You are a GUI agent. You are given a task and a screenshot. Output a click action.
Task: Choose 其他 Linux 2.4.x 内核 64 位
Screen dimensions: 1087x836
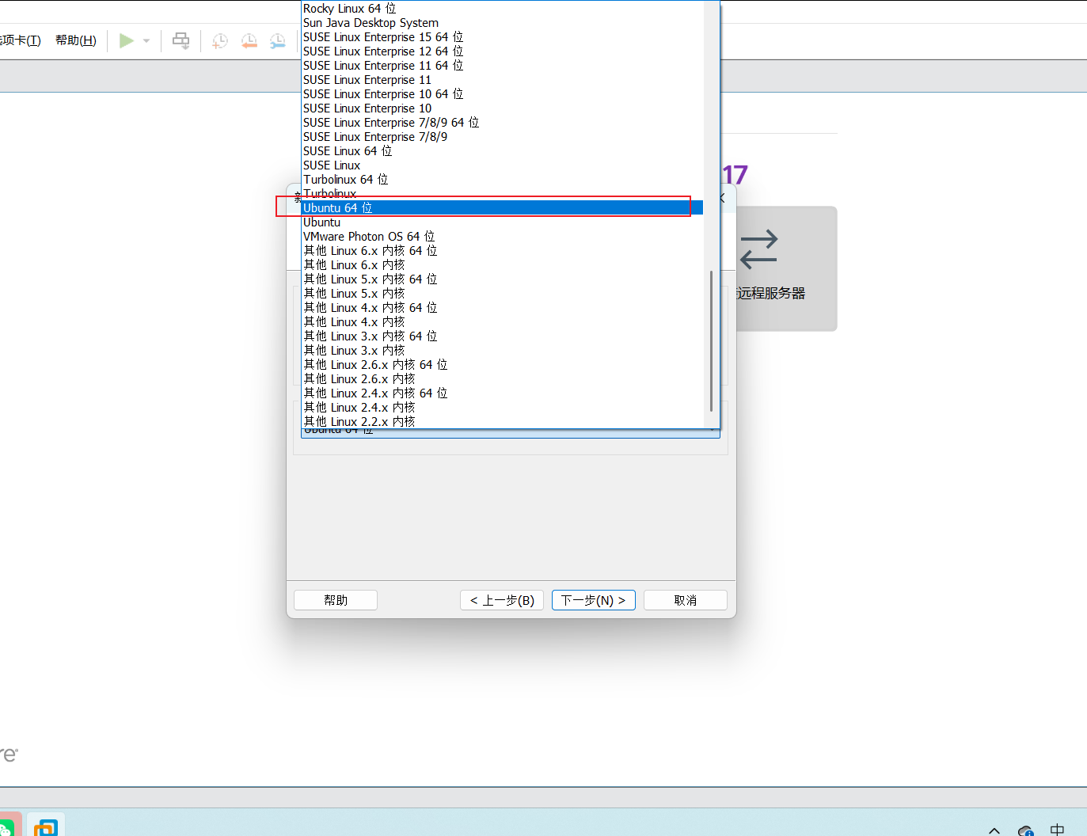coord(502,393)
